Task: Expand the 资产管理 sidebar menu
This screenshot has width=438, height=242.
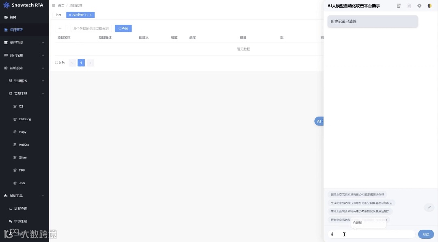Action: click(24, 42)
